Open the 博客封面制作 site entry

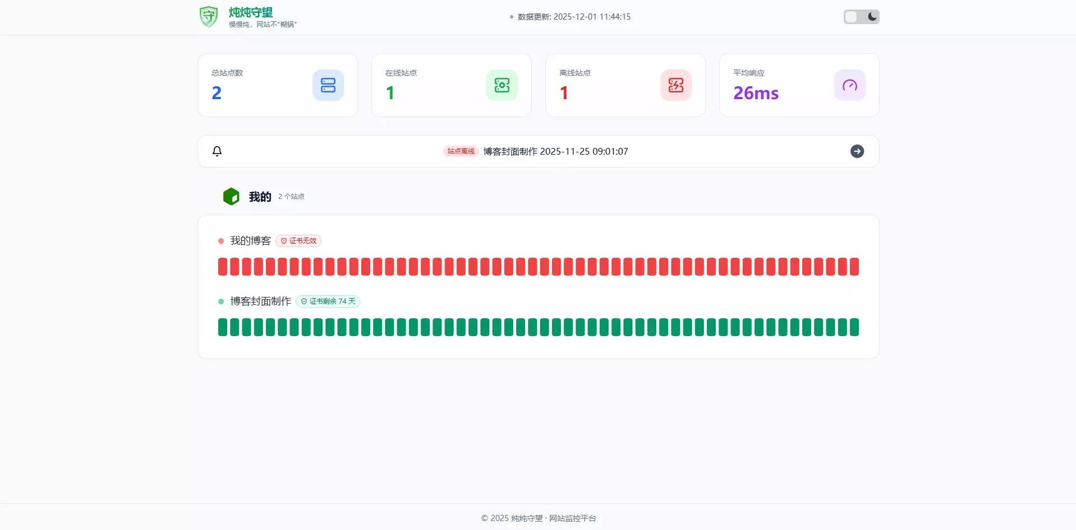pos(260,301)
